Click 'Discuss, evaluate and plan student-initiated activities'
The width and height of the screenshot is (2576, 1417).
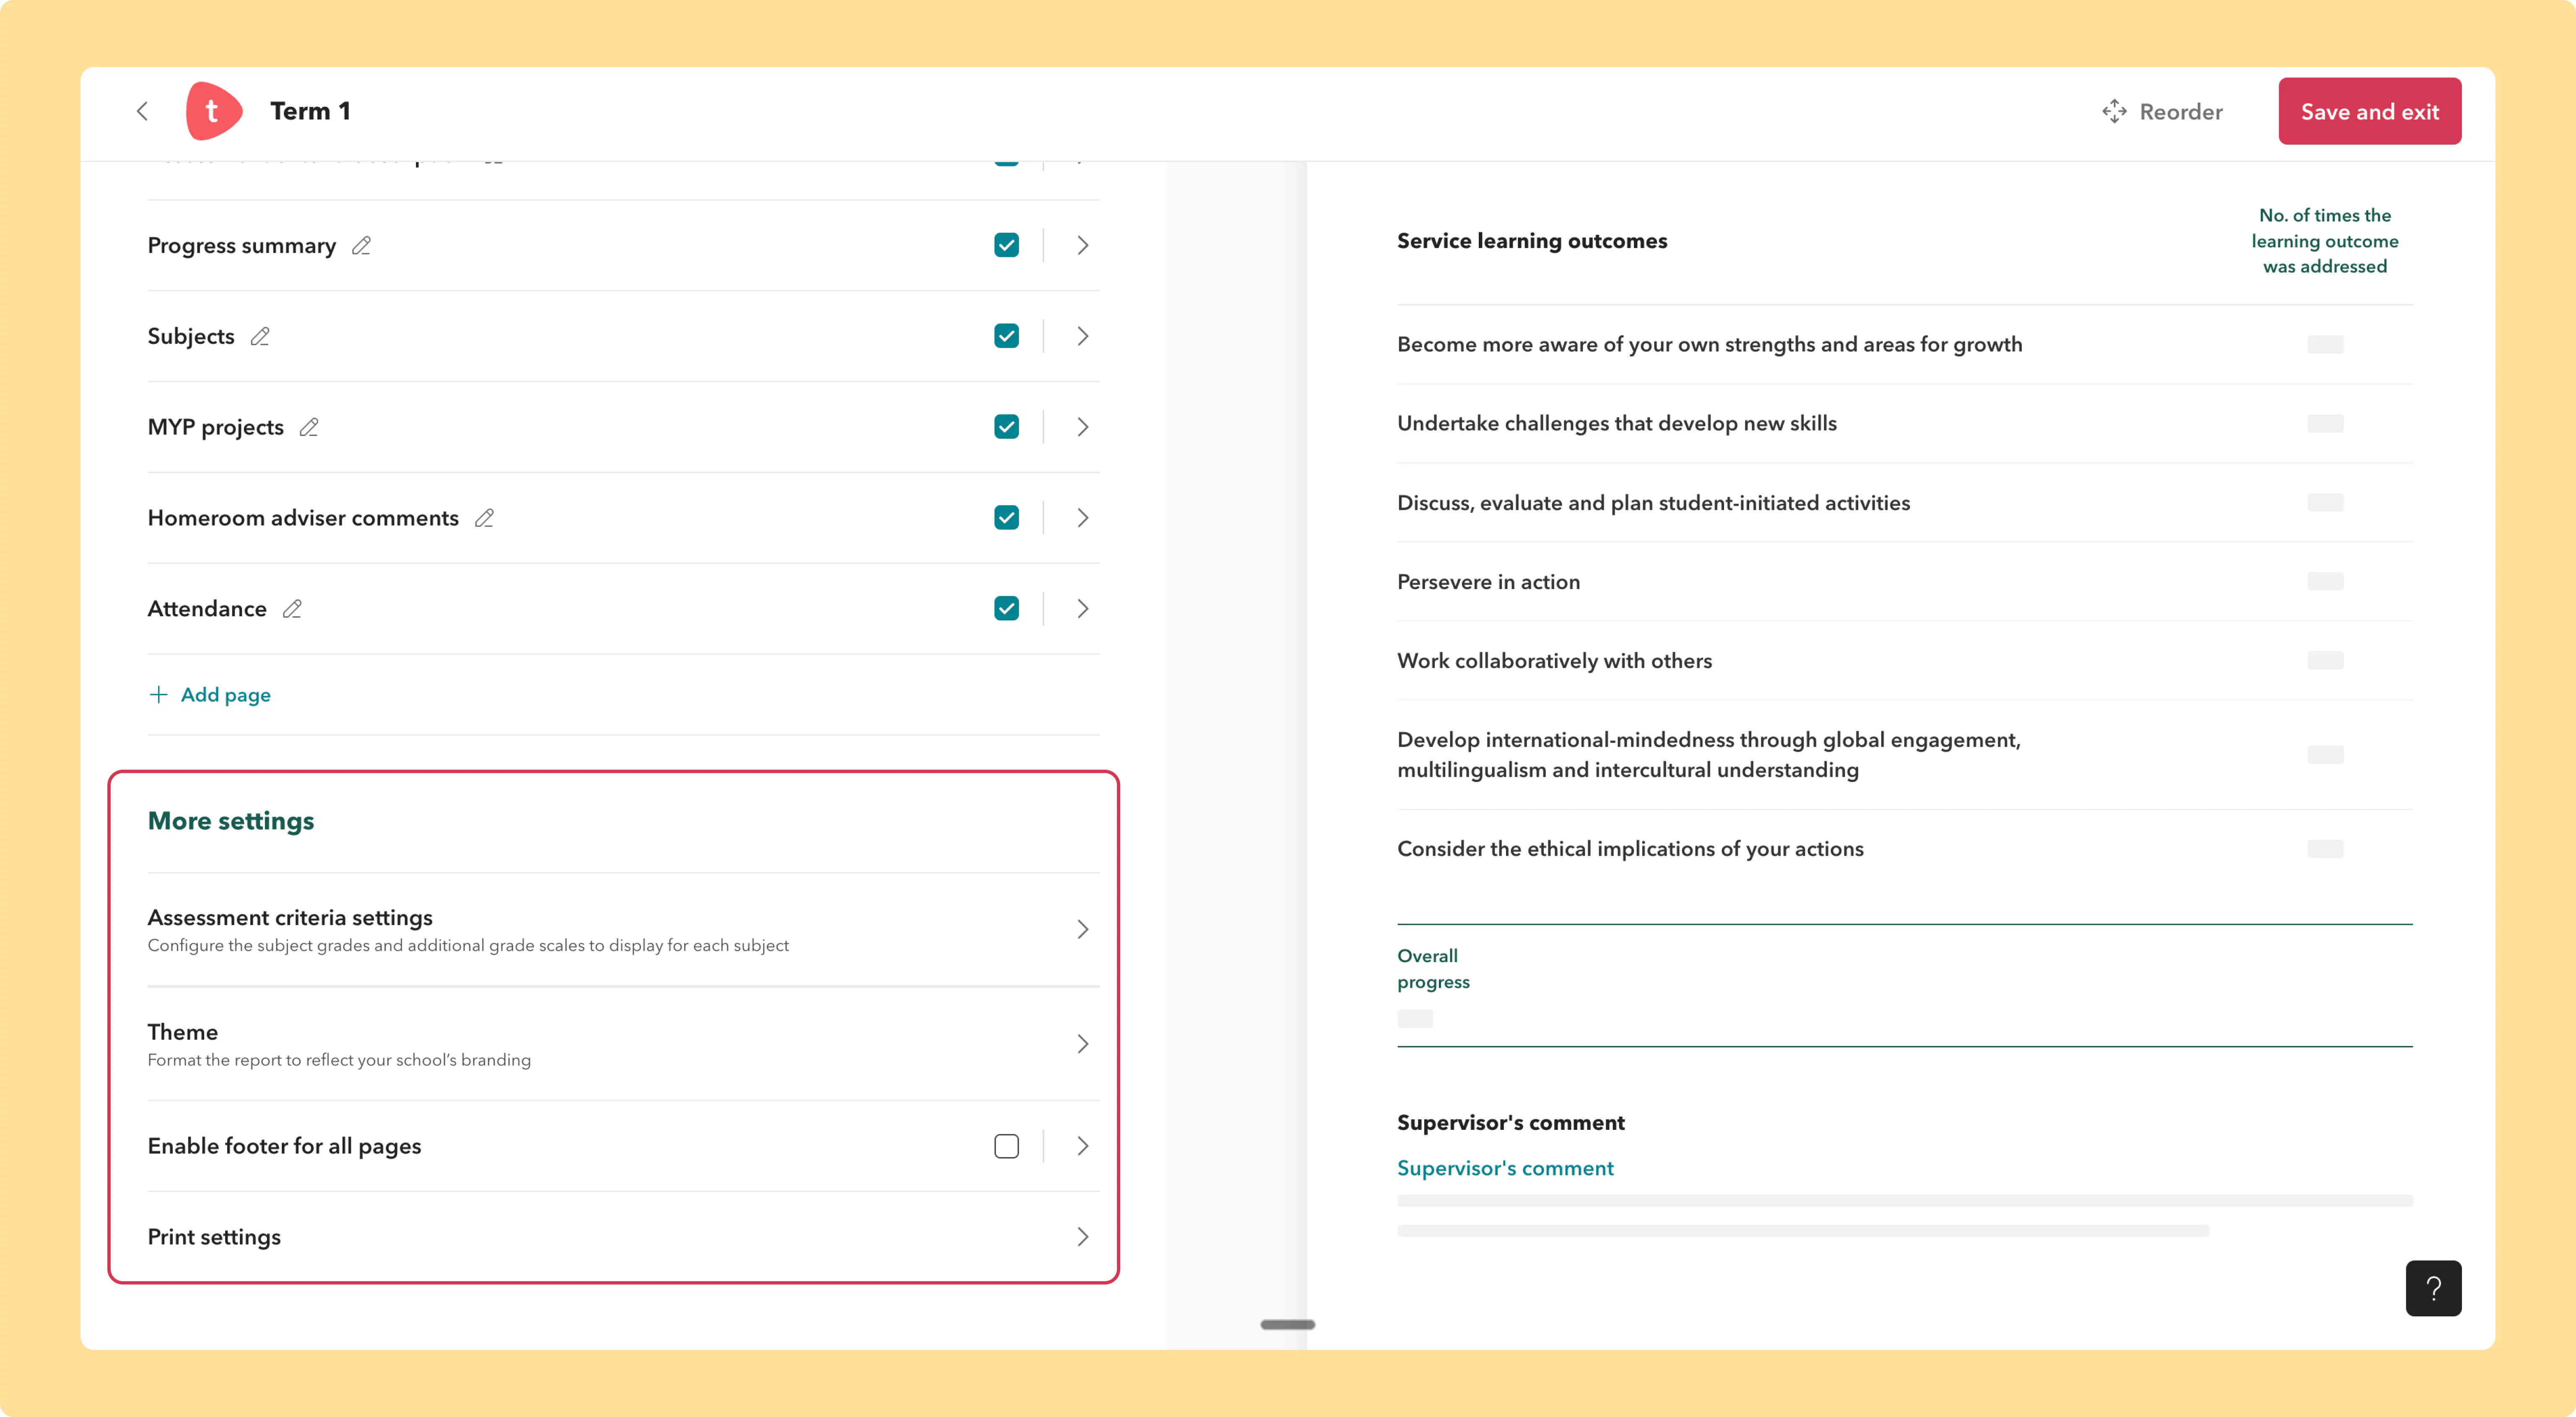(1653, 503)
